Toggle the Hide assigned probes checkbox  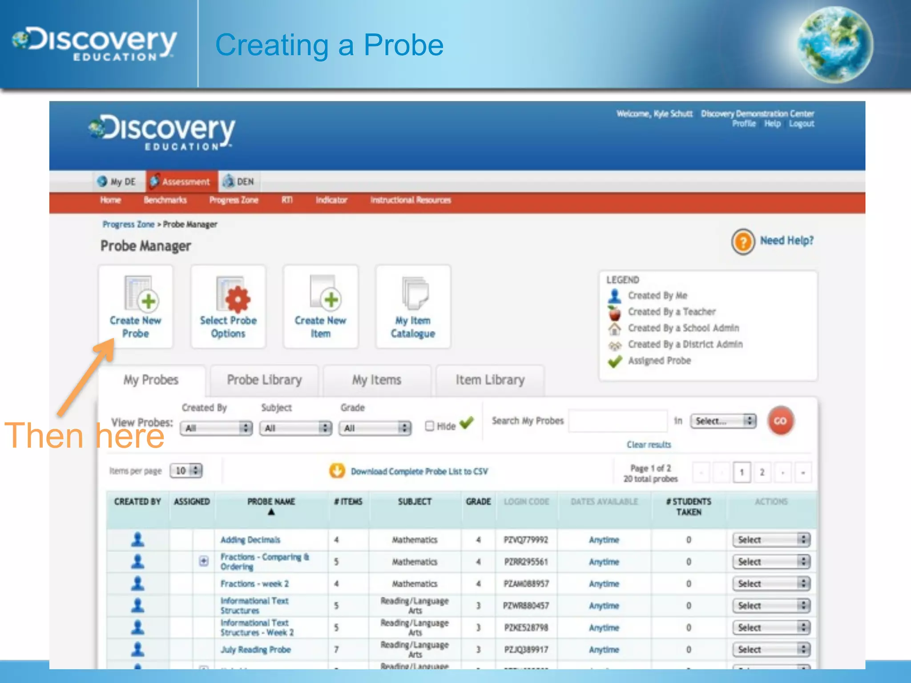tap(429, 426)
